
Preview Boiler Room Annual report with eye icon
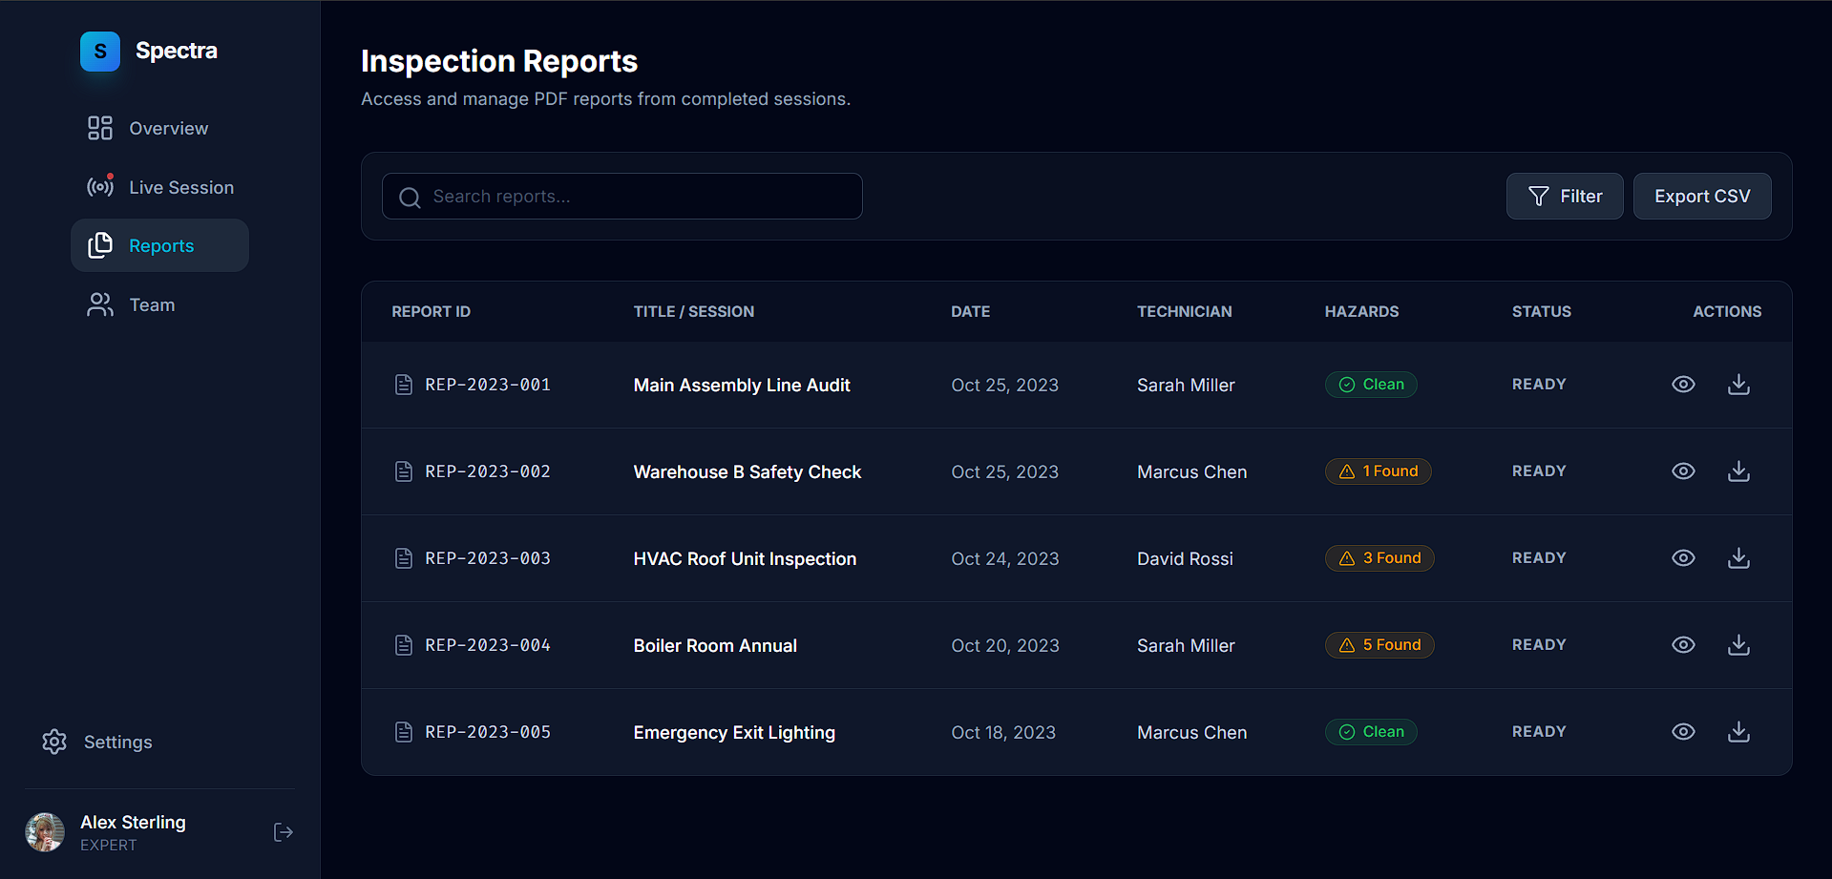tap(1683, 645)
